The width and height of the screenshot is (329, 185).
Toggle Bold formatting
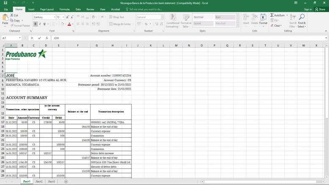tap(36, 24)
